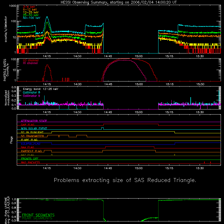
Task: Click the HI channel legend label
Action: (x=30, y=63)
